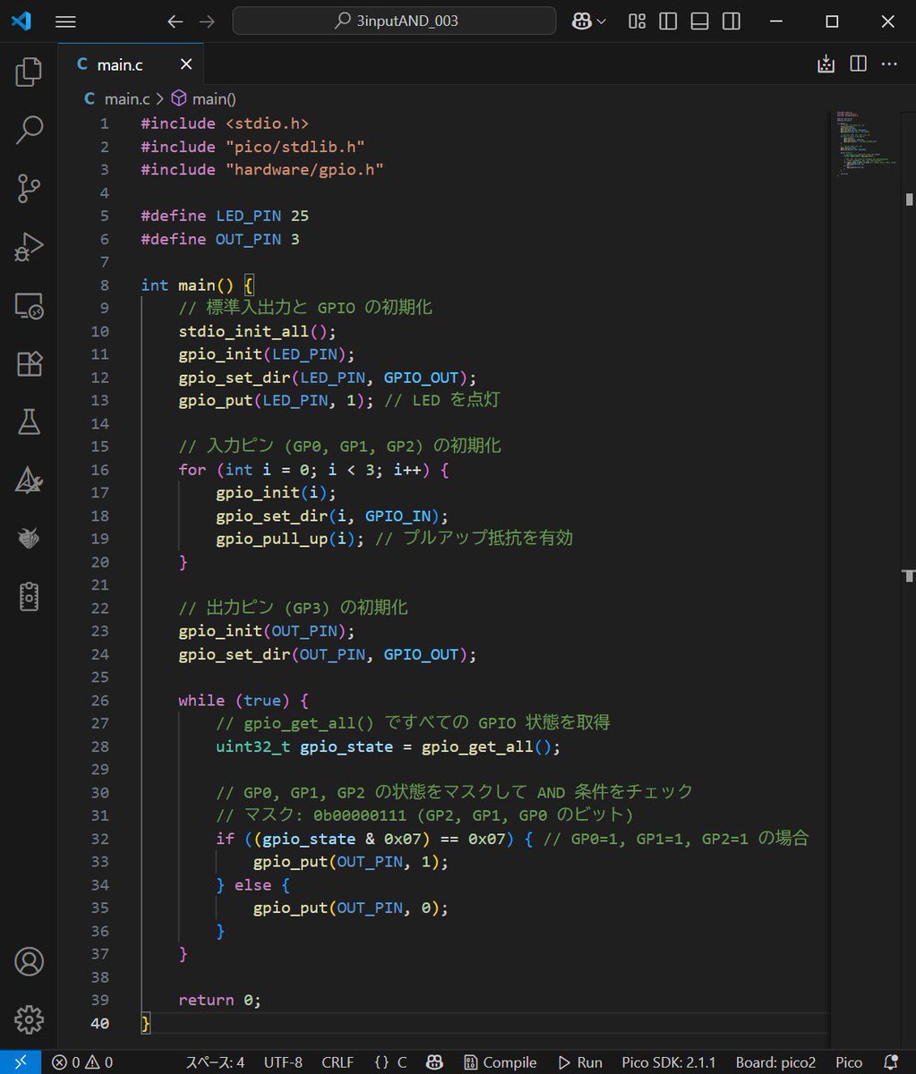This screenshot has height=1074, width=916.
Task: Change the CRLF end of line sequence
Action: click(x=338, y=1062)
